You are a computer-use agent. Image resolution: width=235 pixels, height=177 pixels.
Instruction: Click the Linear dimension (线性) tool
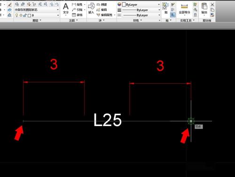click(x=77, y=5)
